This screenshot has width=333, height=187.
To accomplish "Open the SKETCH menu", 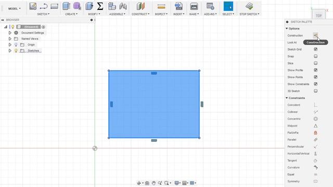I will click(43, 14).
